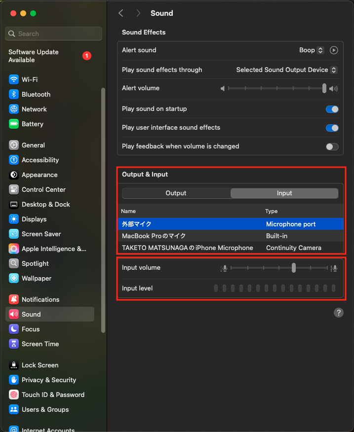Click the Control Center icon
Screen dimensions: 354x432
coord(14,189)
